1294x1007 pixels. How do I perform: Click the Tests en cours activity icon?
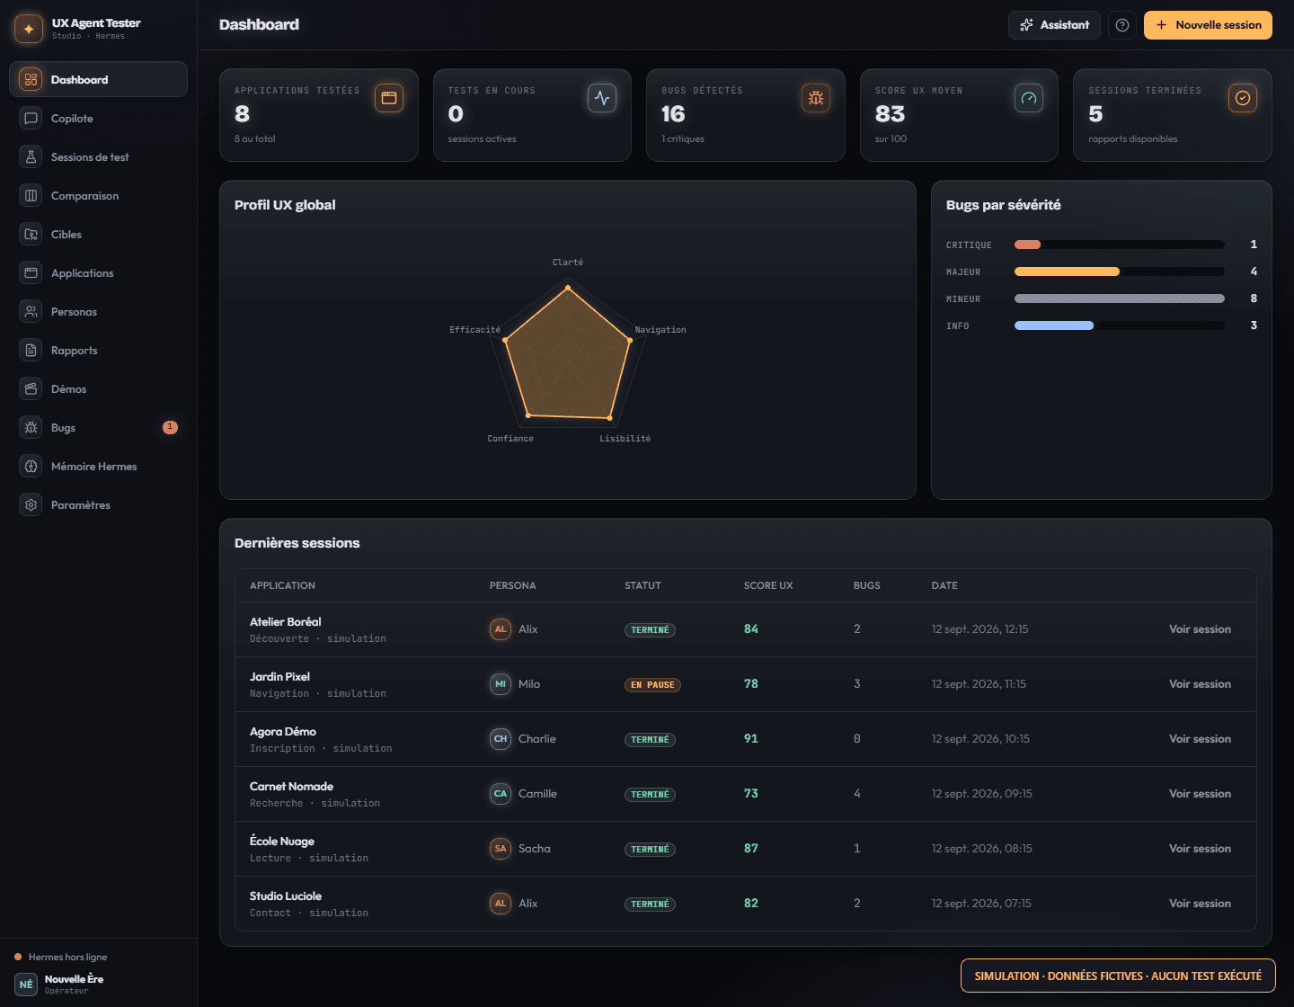(x=602, y=98)
